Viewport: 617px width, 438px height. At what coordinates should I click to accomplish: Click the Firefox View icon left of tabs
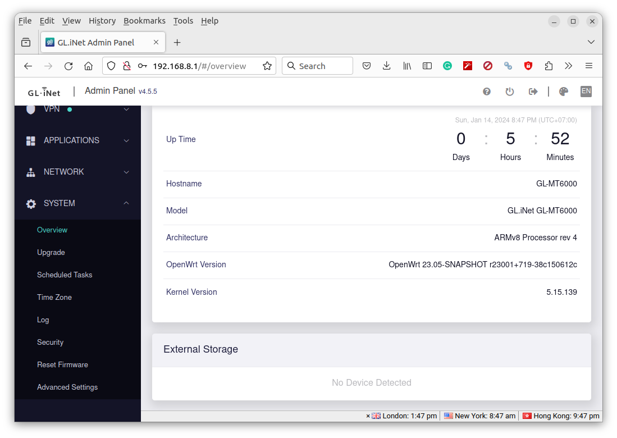pos(26,43)
